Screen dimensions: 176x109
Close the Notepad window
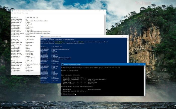(104, 11)
